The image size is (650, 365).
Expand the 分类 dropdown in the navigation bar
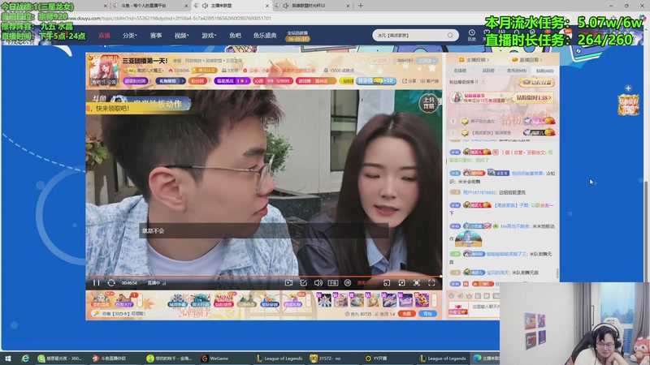tap(129, 36)
